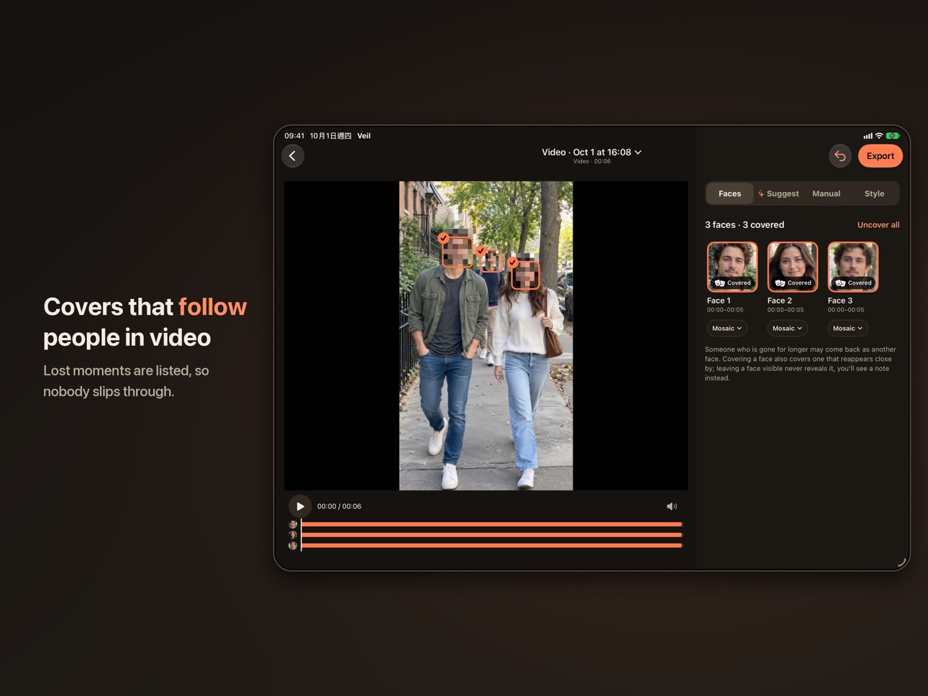The height and width of the screenshot is (696, 928).
Task: Click the Face 1 label
Action: pyautogui.click(x=719, y=301)
